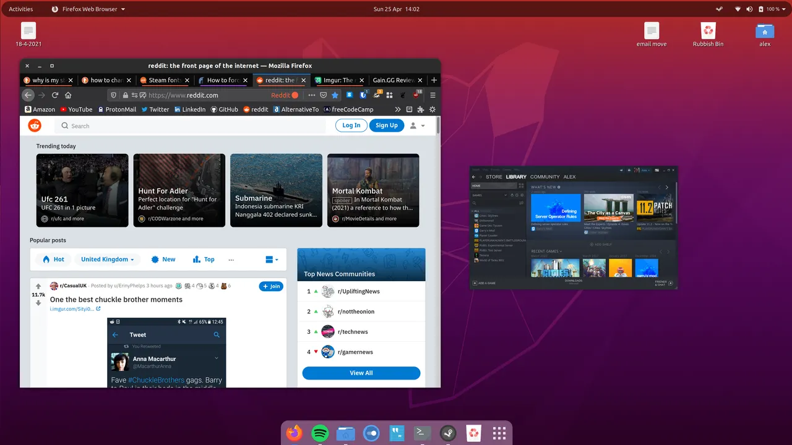The image size is (792, 445).
Task: Open the freeCodeCamp bookmark
Action: pyautogui.click(x=348, y=109)
